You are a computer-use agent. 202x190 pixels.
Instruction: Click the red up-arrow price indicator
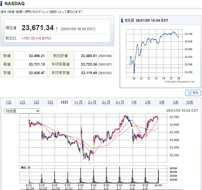[x=57, y=29]
